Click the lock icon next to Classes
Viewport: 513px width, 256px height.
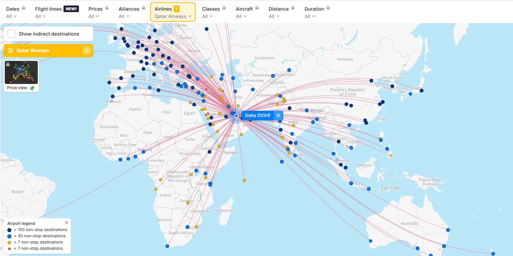(224, 8)
